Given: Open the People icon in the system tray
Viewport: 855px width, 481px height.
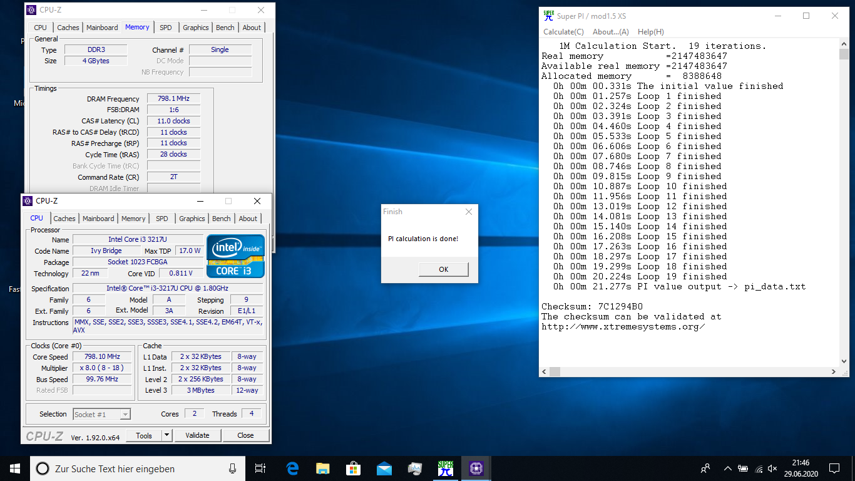Looking at the screenshot, I should (x=705, y=468).
